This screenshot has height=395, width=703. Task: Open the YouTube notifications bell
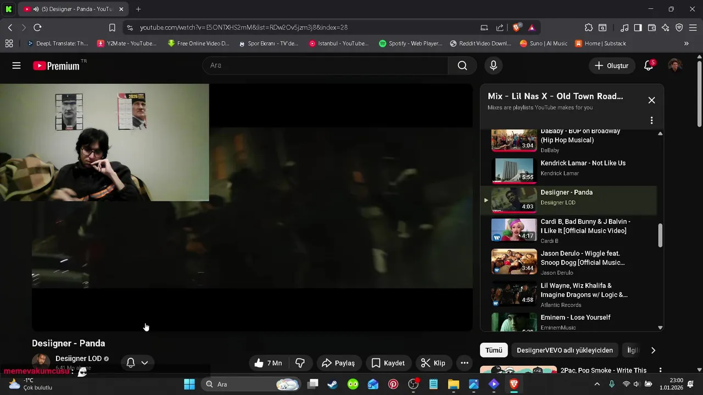tap(649, 65)
